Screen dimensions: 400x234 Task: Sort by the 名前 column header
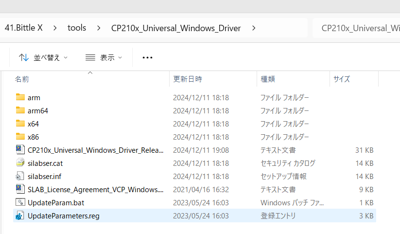point(22,79)
